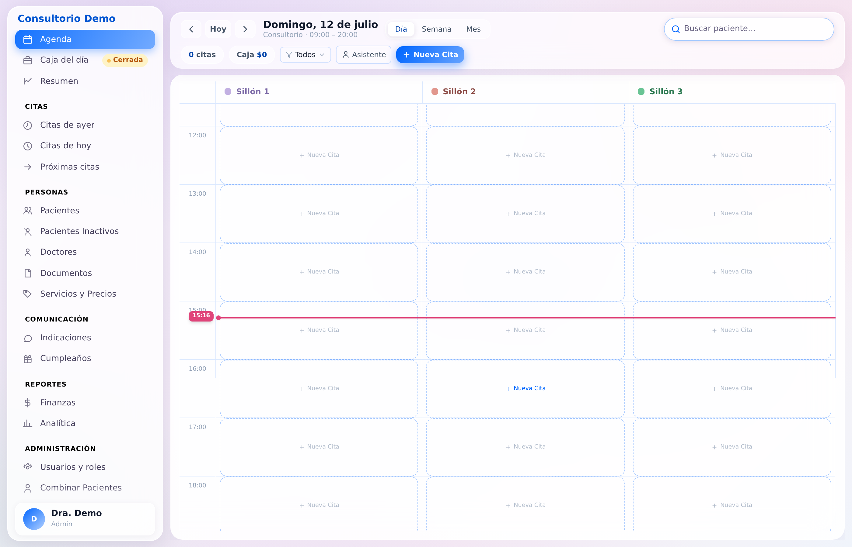The width and height of the screenshot is (852, 547).
Task: Click the 13:00 time label
Action: click(197, 194)
